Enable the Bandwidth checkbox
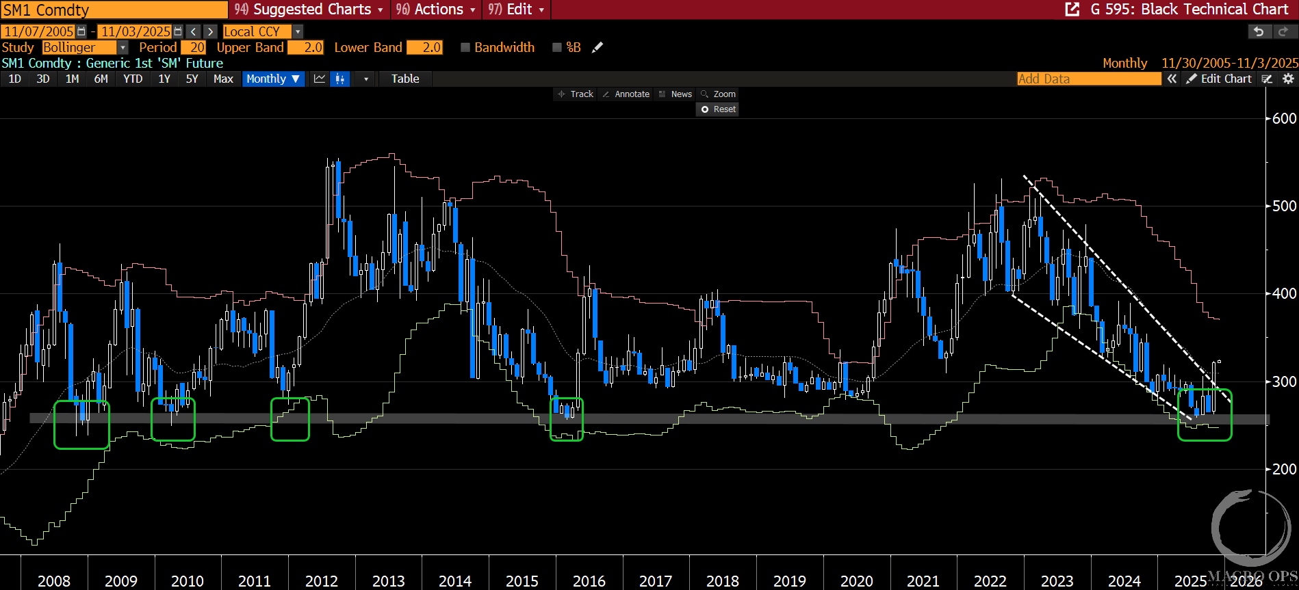Screen dimensions: 1299x590 pos(465,47)
